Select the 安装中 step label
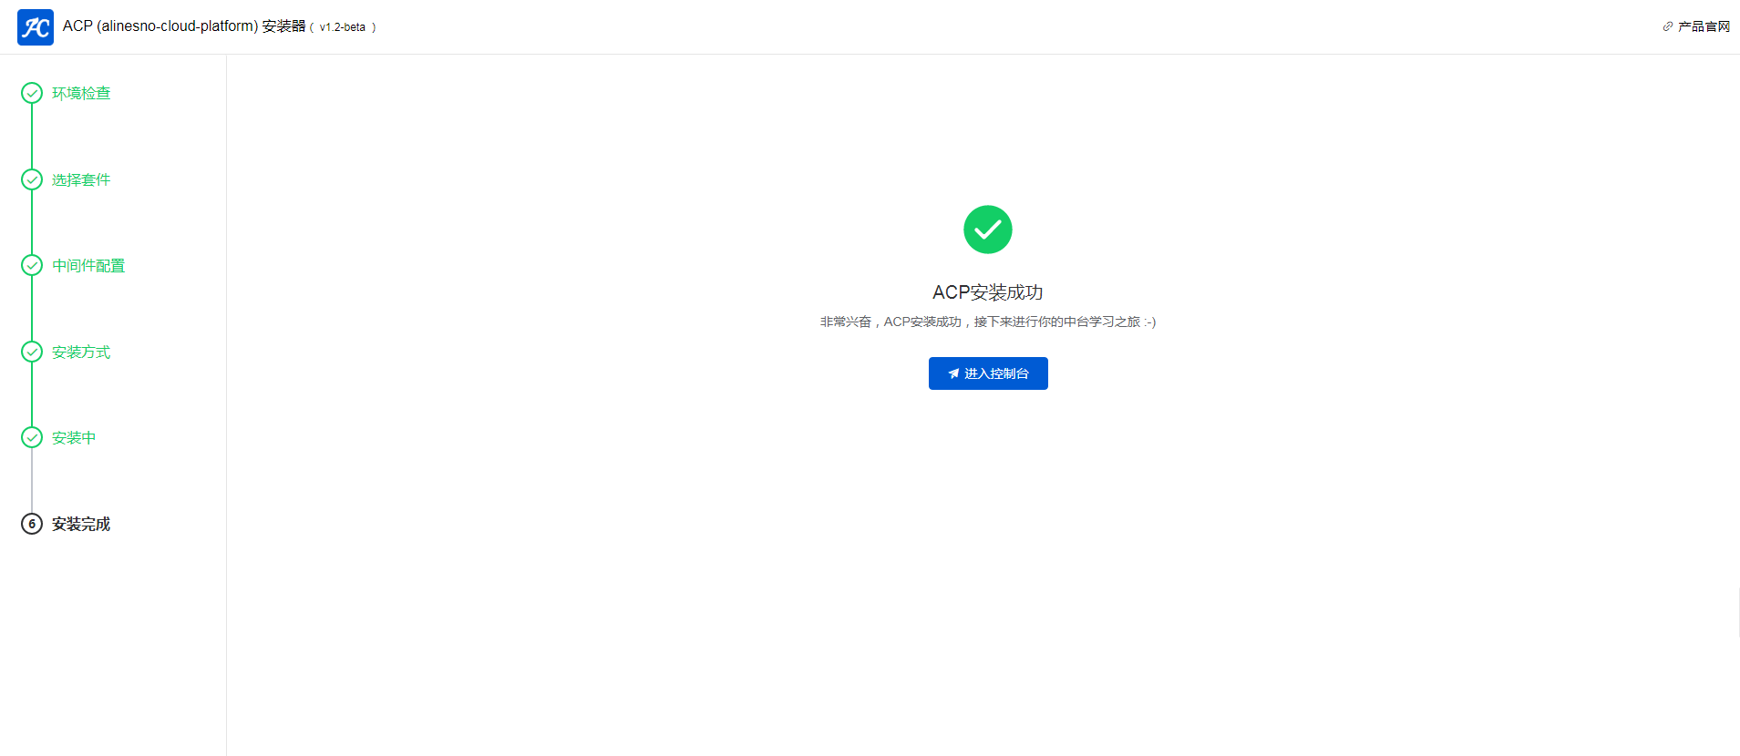This screenshot has width=1740, height=756. (74, 437)
